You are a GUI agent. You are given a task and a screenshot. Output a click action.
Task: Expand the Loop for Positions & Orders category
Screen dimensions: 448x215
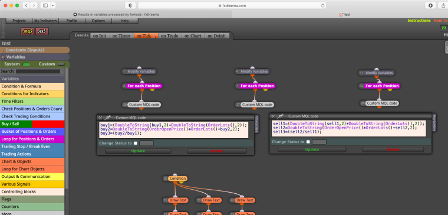(x=32, y=139)
